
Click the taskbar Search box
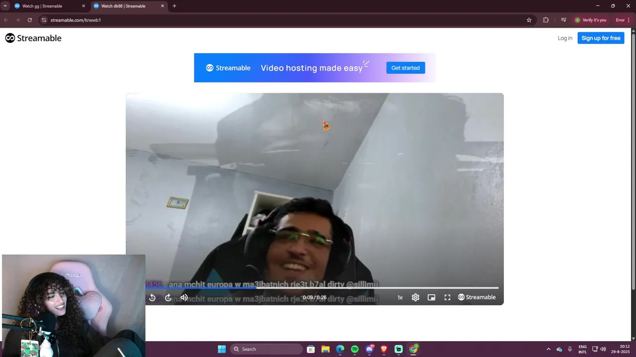[x=267, y=349]
